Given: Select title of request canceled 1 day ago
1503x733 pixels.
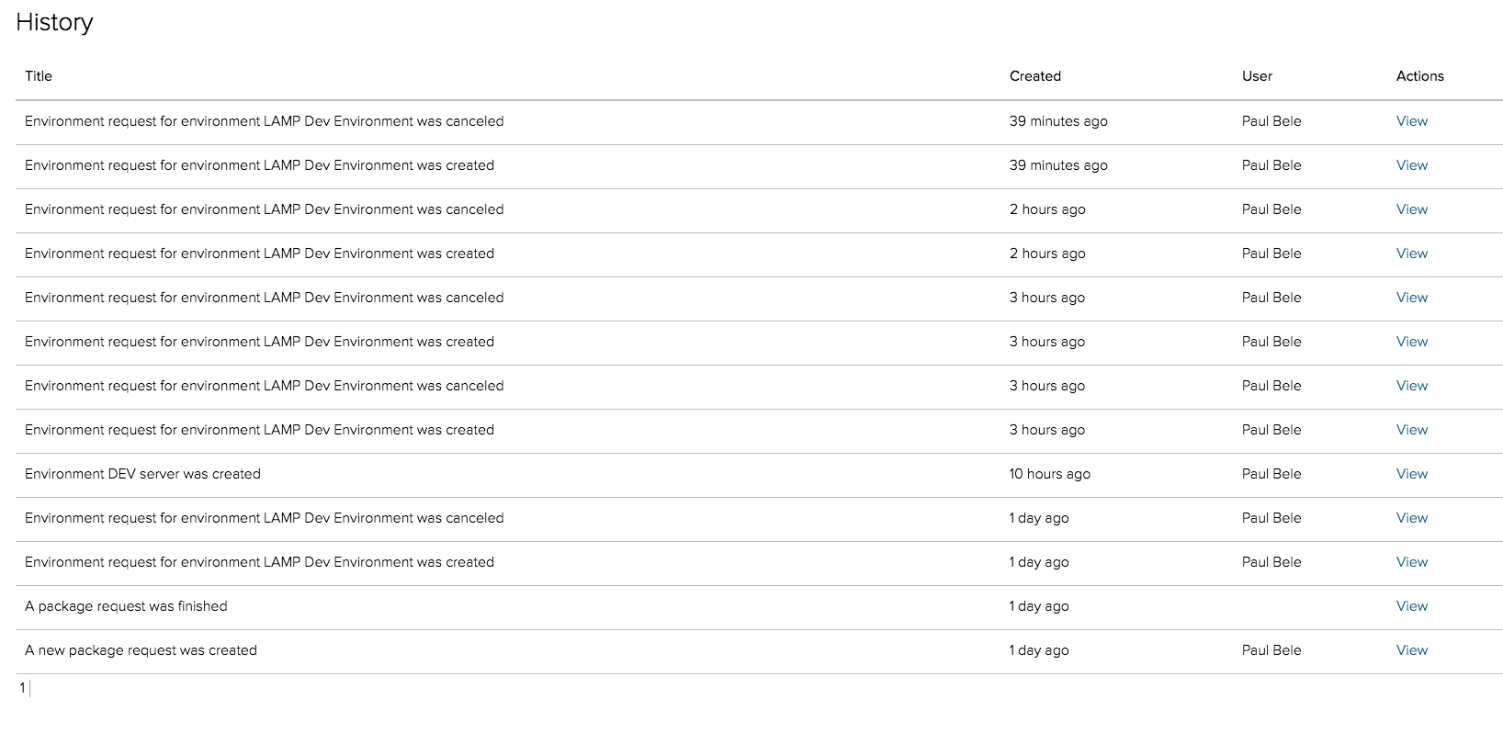Looking at the screenshot, I should 265,518.
